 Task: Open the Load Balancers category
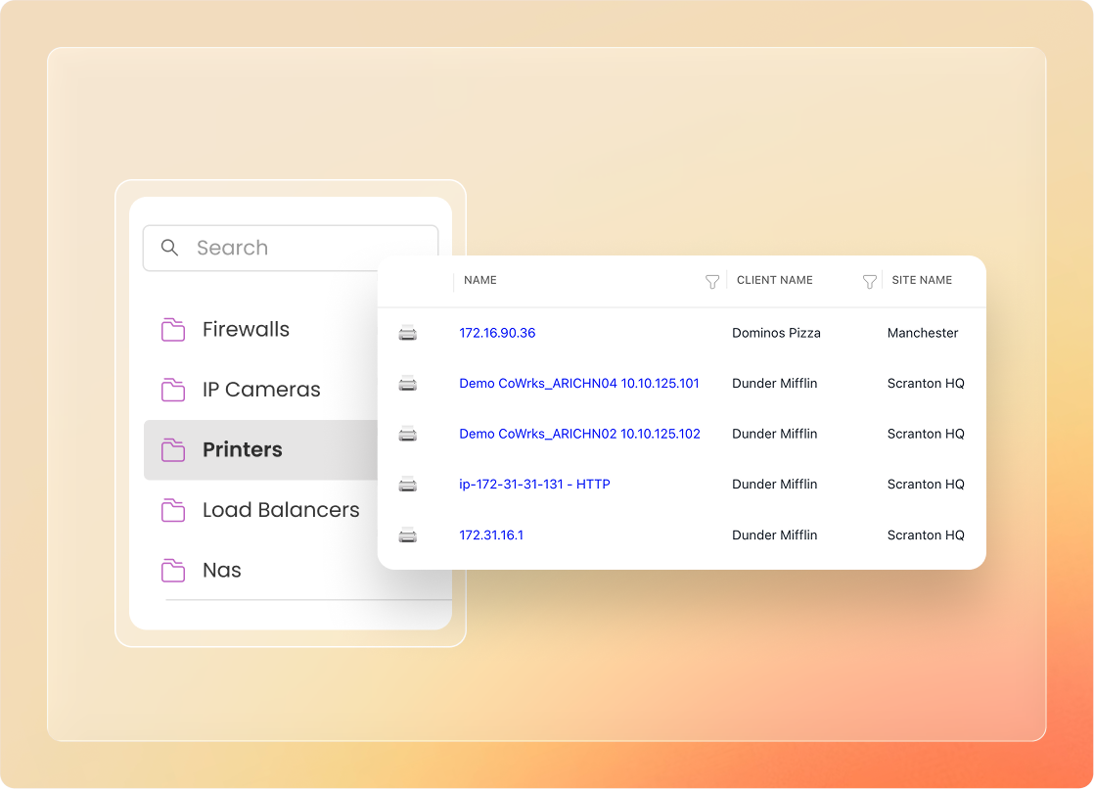[x=281, y=510]
